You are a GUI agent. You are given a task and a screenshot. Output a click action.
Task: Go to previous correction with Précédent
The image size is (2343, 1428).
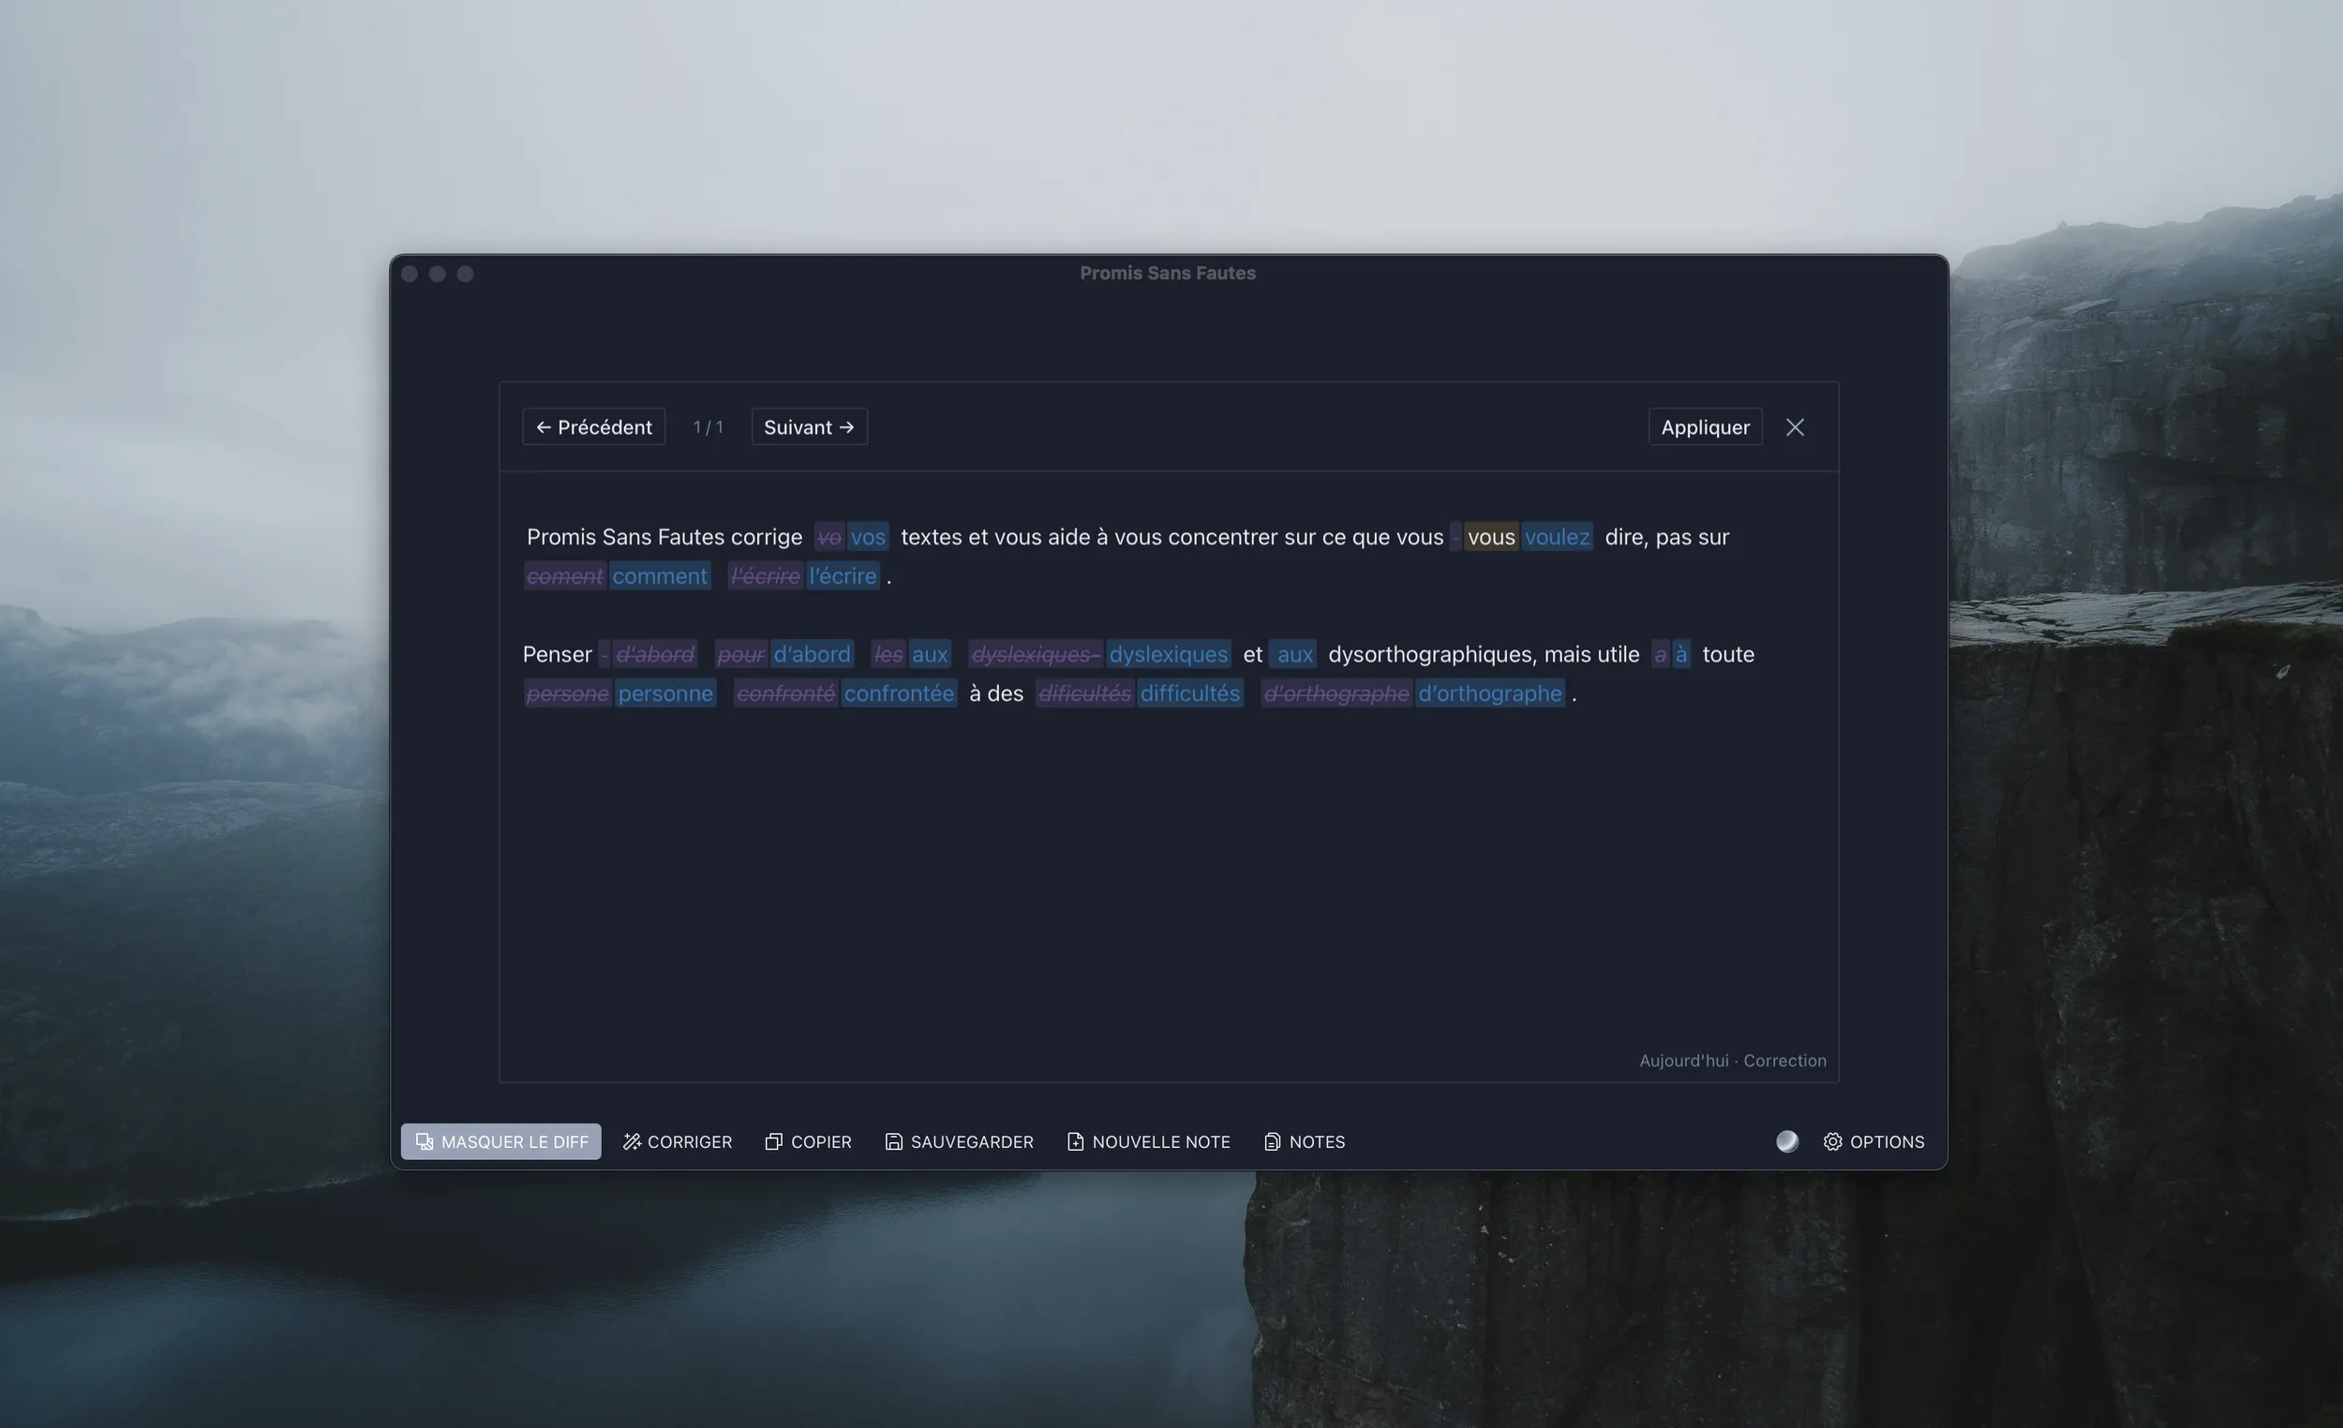tap(593, 427)
